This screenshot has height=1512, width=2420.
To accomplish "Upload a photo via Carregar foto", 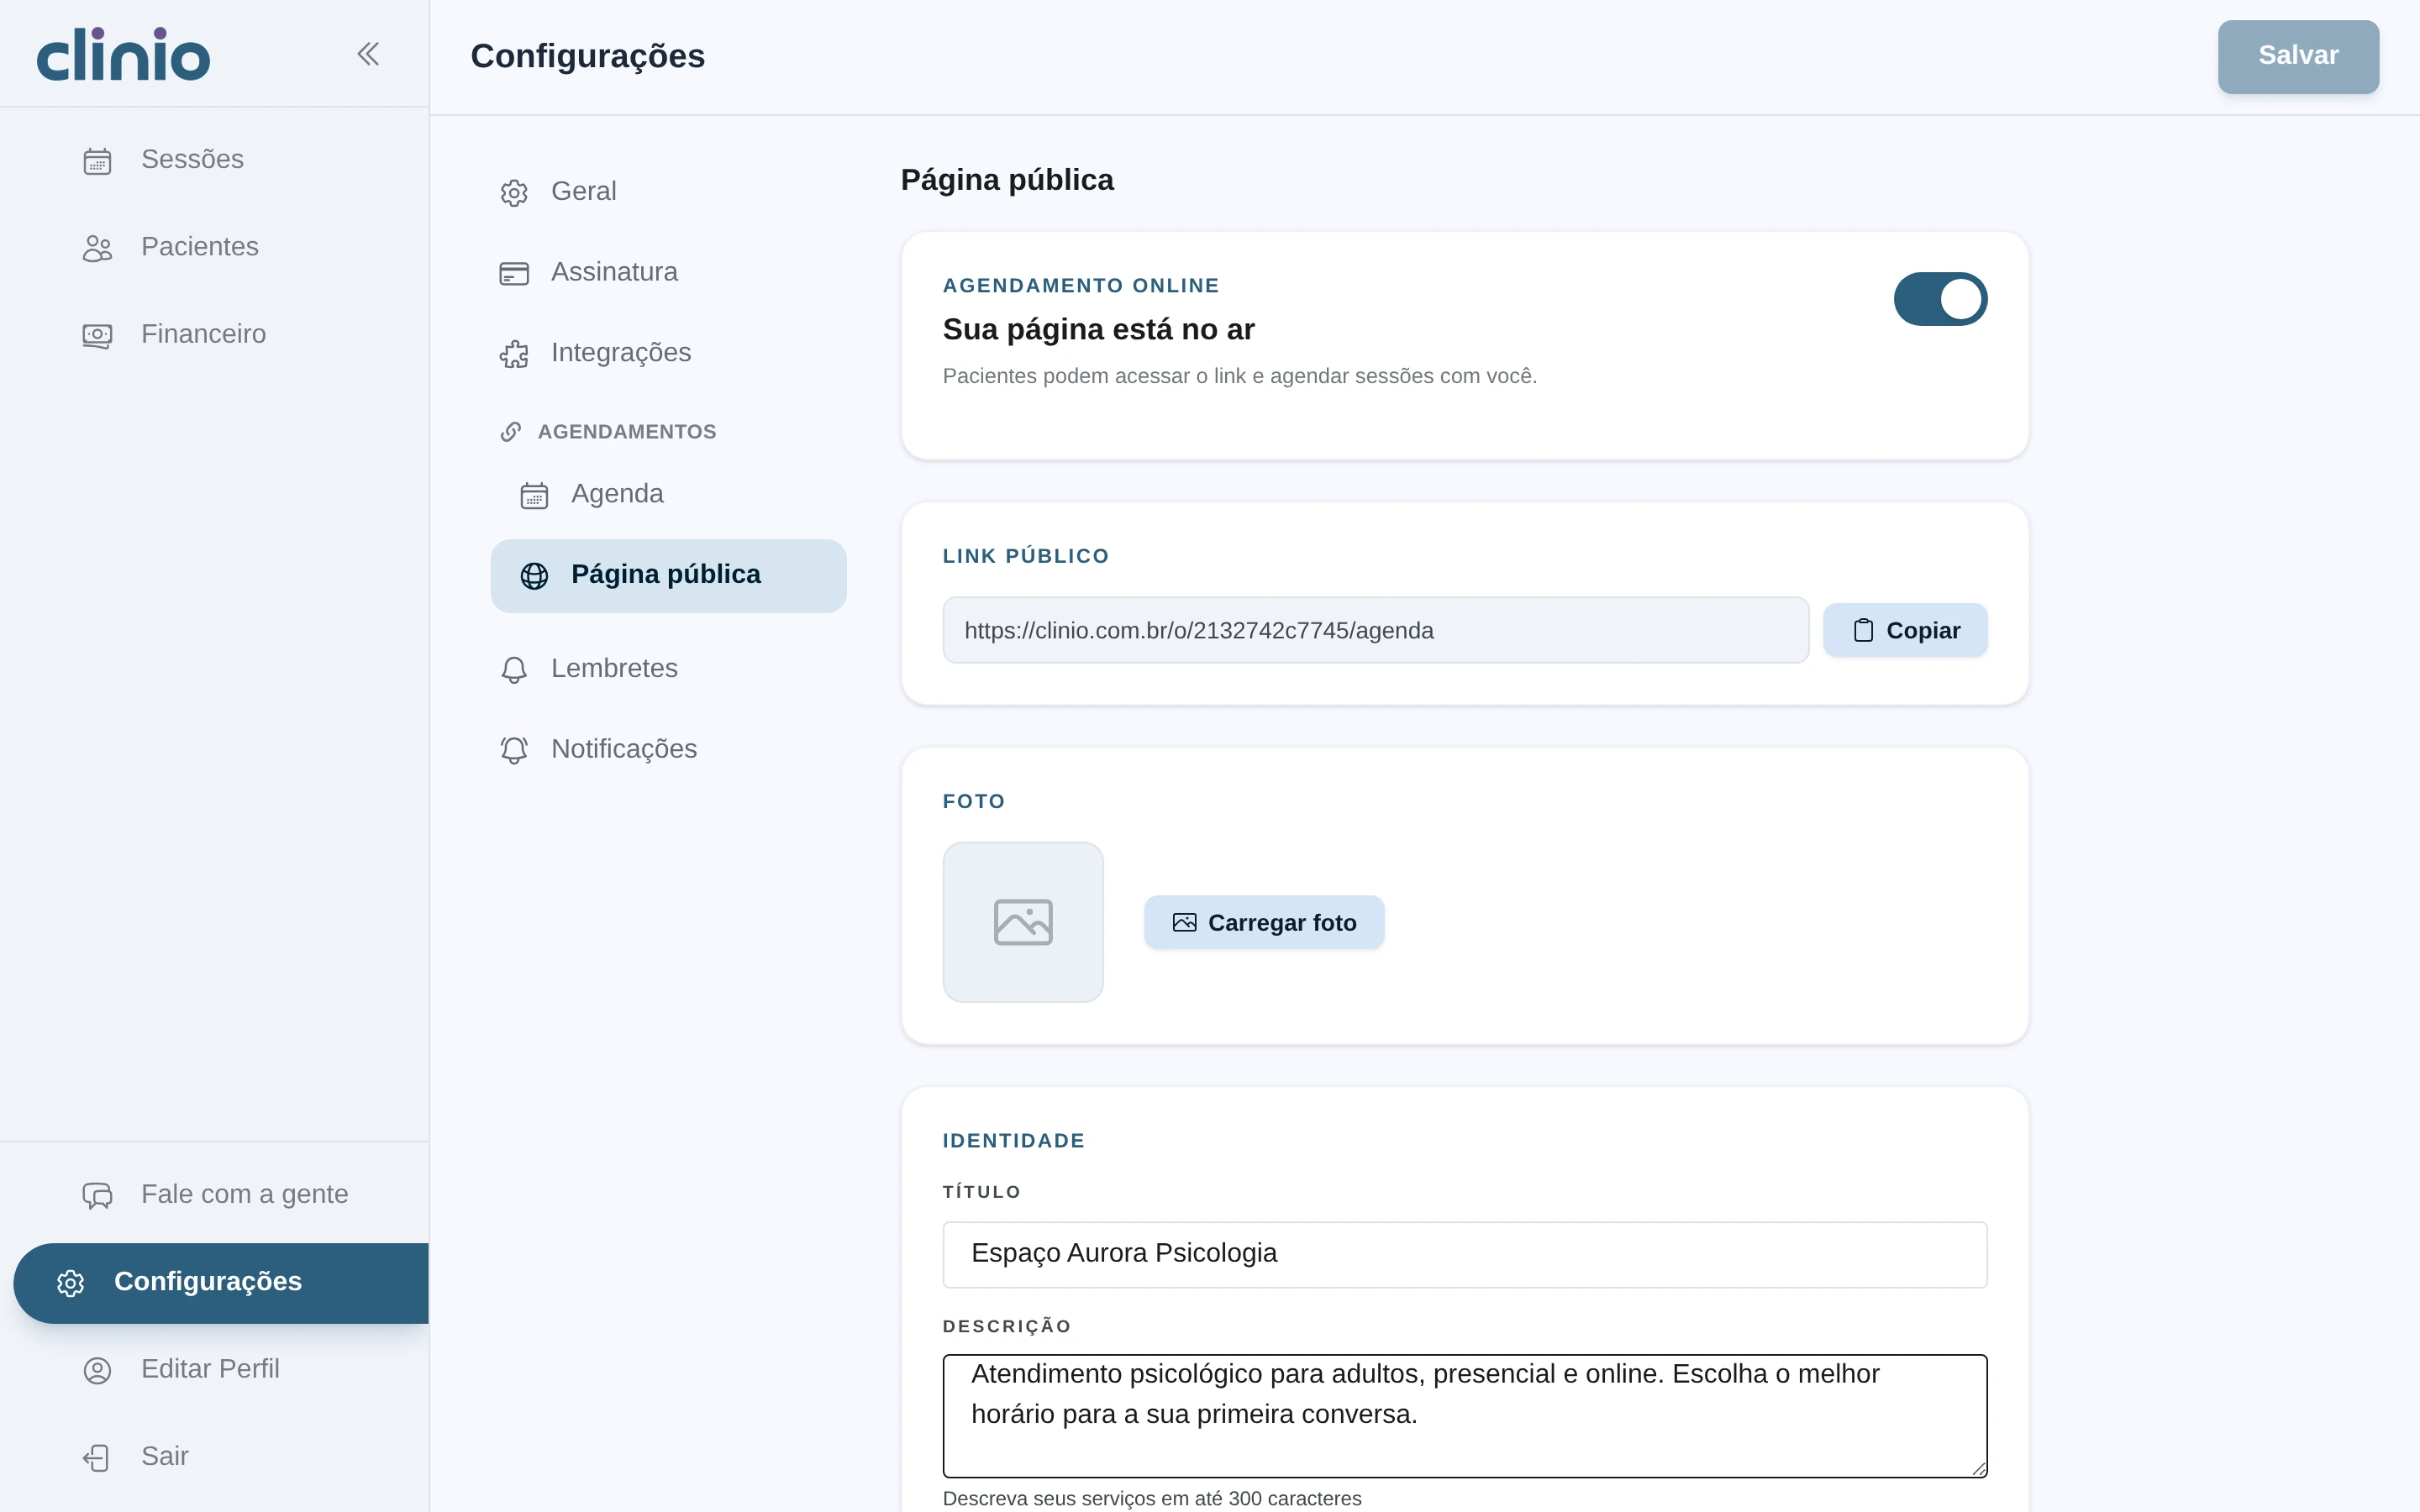I will click(x=1264, y=922).
